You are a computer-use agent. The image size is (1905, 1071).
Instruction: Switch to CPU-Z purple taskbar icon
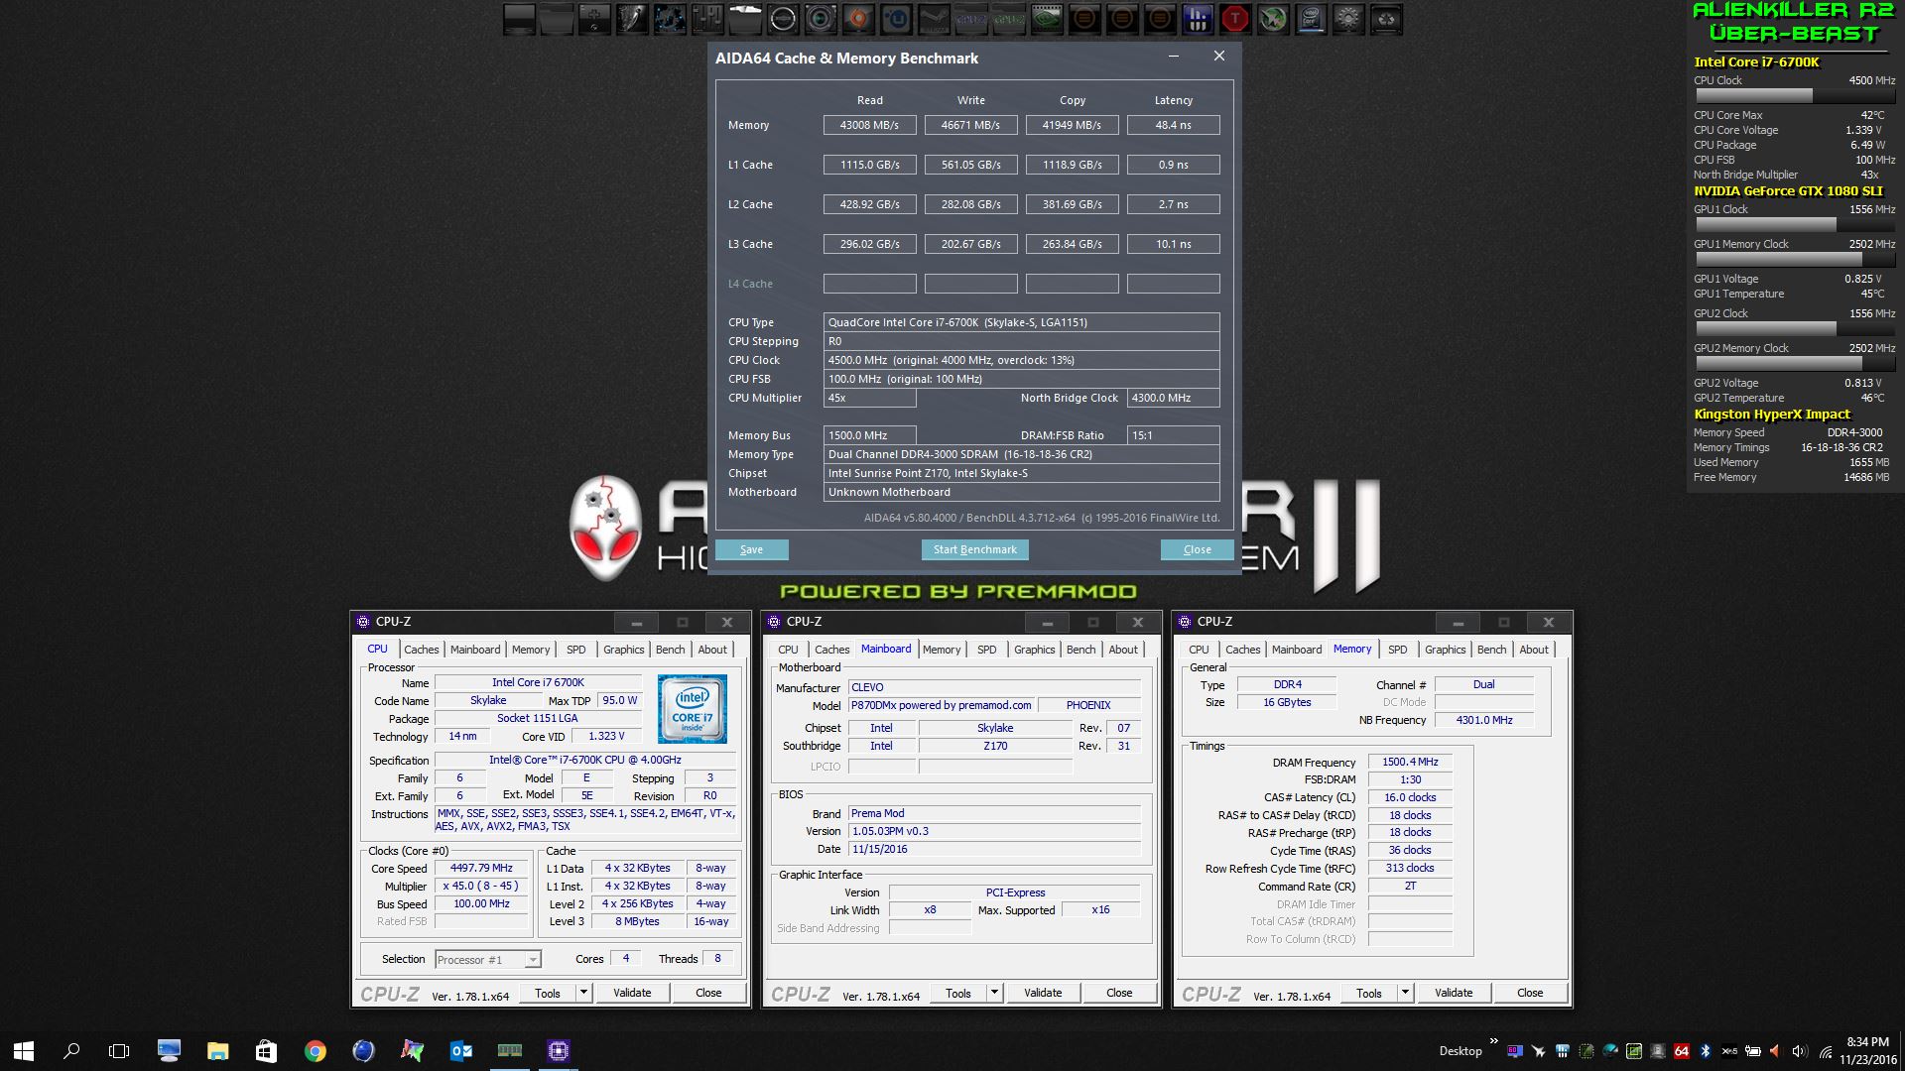pos(559,1051)
